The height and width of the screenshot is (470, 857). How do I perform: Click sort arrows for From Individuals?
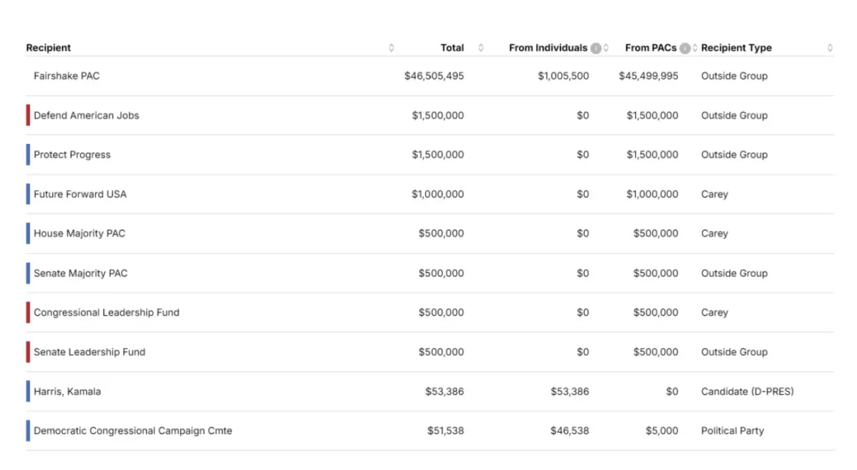click(606, 48)
